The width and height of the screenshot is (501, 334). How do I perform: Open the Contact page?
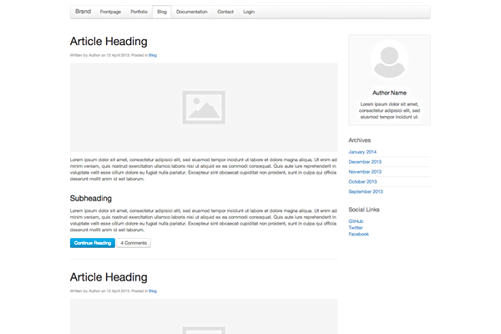point(225,13)
